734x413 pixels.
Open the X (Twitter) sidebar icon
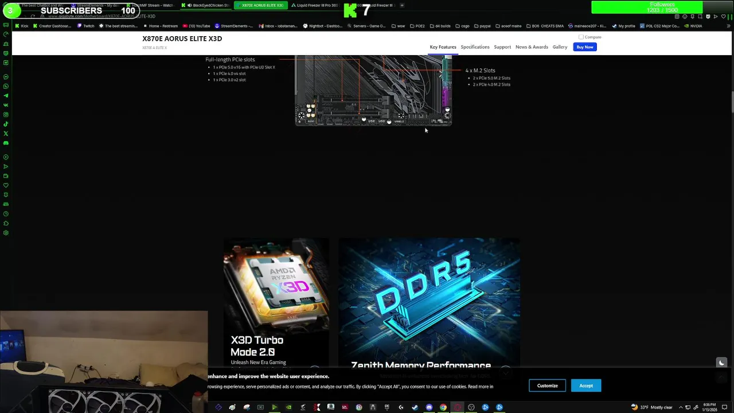(6, 134)
